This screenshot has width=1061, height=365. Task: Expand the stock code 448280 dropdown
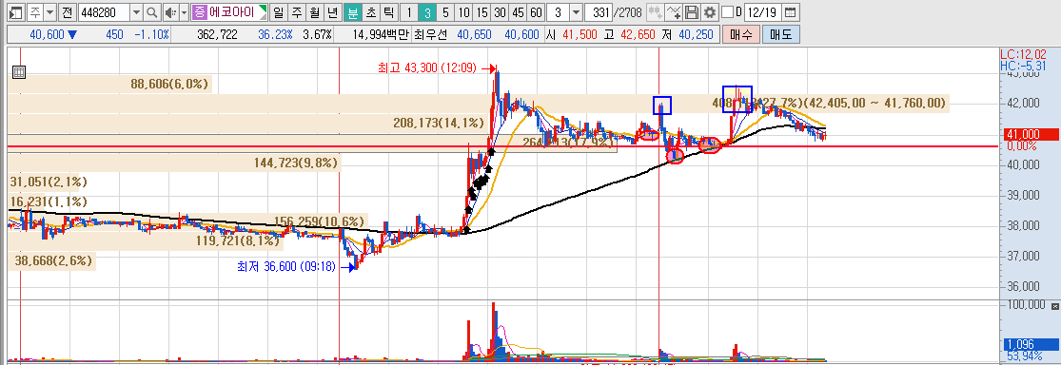pos(136,12)
